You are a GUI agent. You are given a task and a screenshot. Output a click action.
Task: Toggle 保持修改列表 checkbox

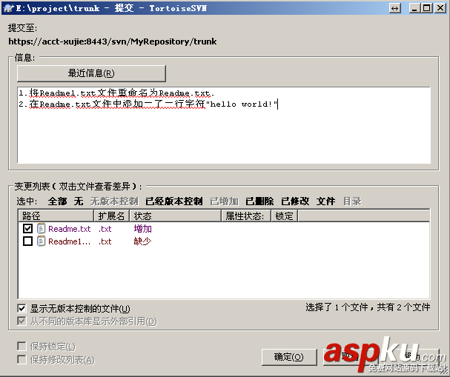pyautogui.click(x=21, y=359)
